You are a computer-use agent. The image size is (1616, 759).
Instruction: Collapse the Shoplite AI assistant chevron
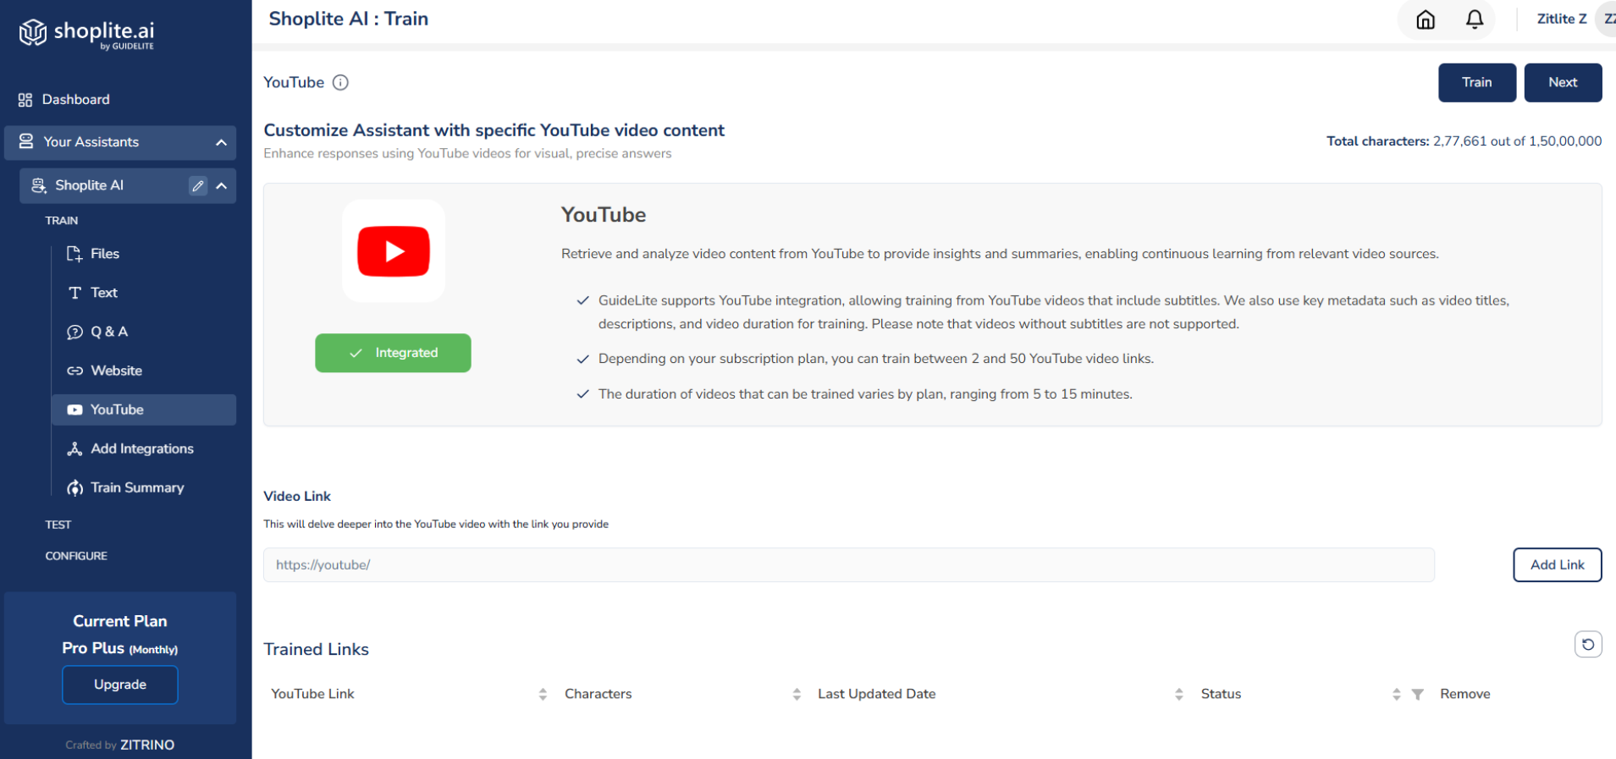point(222,186)
